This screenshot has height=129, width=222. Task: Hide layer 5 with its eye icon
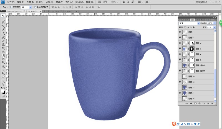pyautogui.click(x=180, y=49)
